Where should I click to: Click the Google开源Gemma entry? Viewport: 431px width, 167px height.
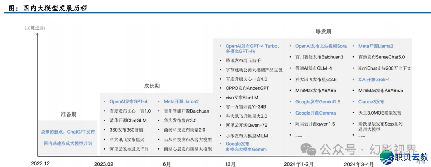(315, 113)
